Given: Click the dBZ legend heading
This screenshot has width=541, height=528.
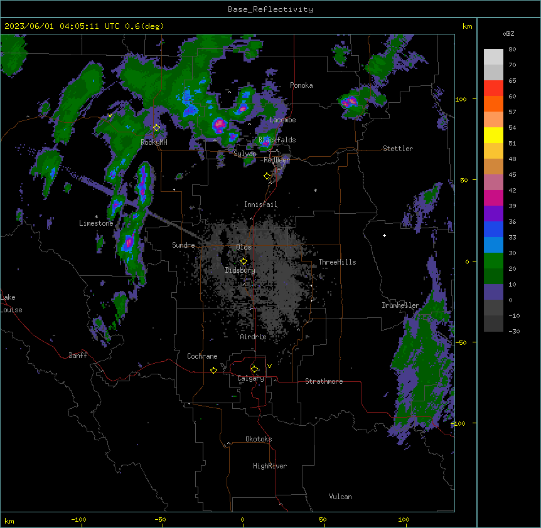Looking at the screenshot, I should pos(508,34).
